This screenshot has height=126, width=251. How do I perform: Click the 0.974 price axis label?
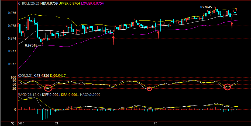pyautogui.click(x=12, y=38)
